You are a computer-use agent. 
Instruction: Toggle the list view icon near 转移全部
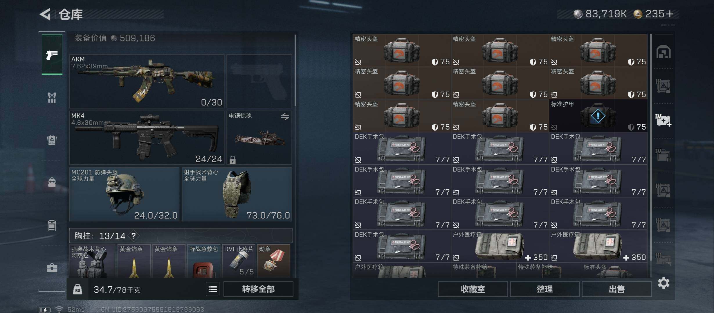(213, 289)
